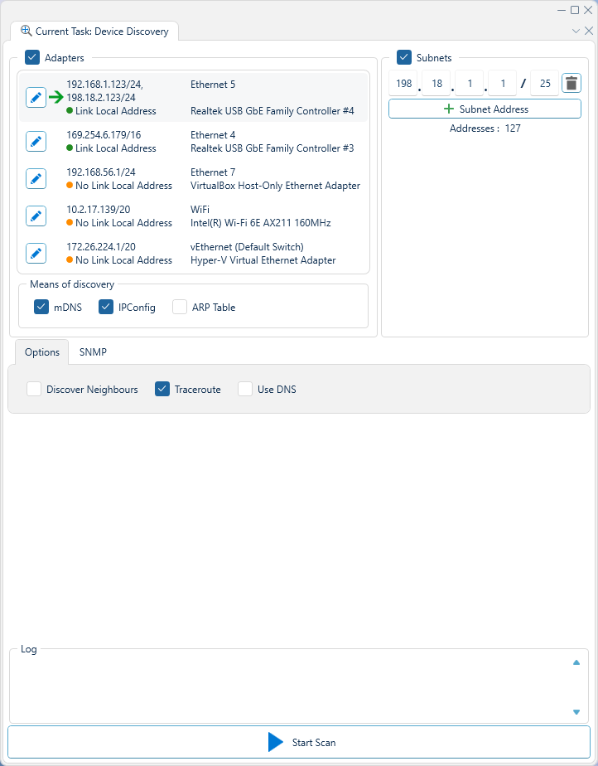Edit the vEthernet (Default Switch) adapter pencil icon
This screenshot has height=766, width=598.
[36, 253]
